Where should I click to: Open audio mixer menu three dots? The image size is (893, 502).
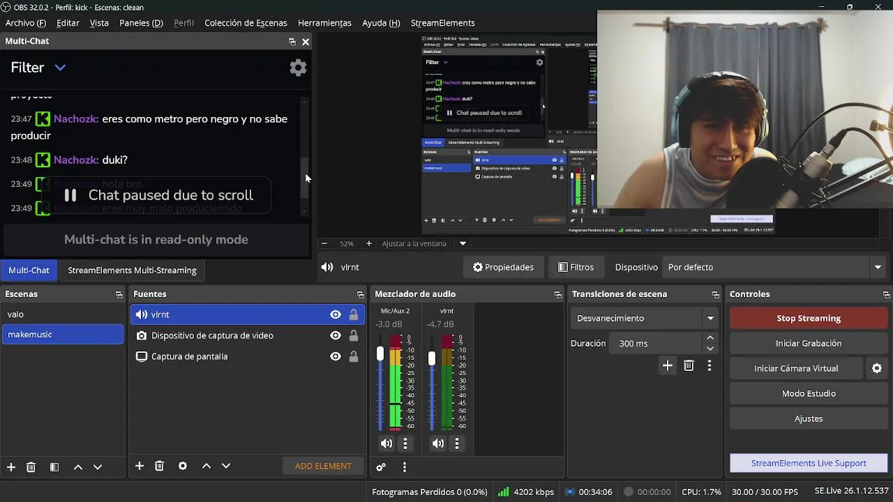click(x=404, y=467)
